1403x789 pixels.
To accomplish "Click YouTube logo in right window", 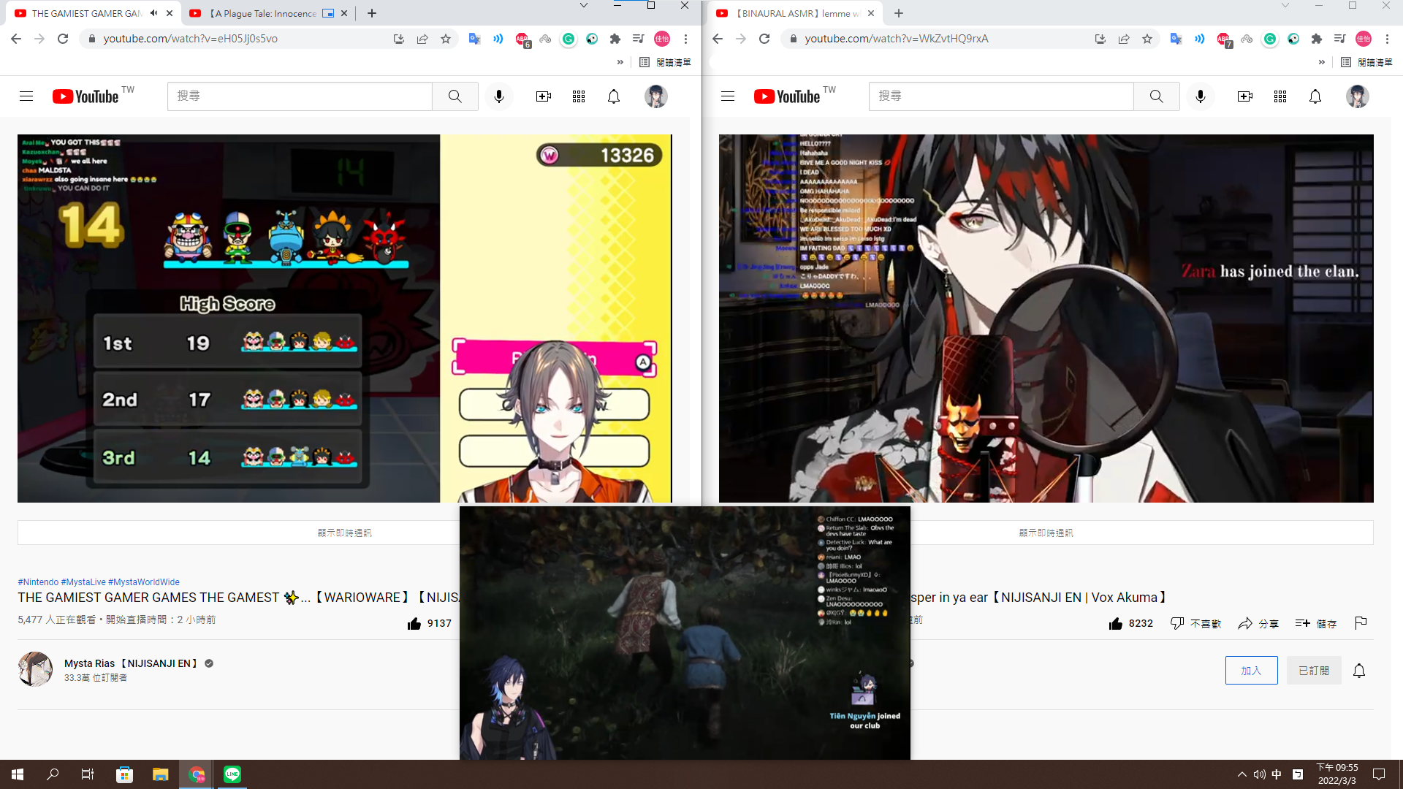I will point(787,96).
